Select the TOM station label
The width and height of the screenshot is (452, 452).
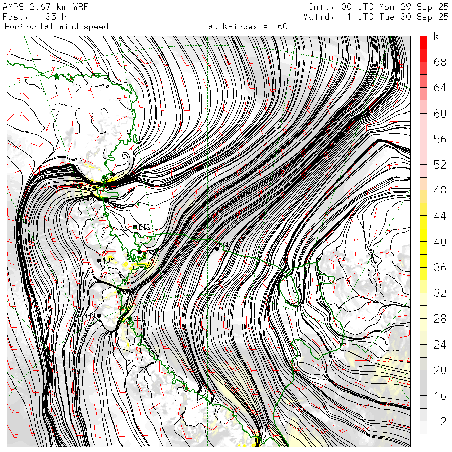click(x=108, y=260)
